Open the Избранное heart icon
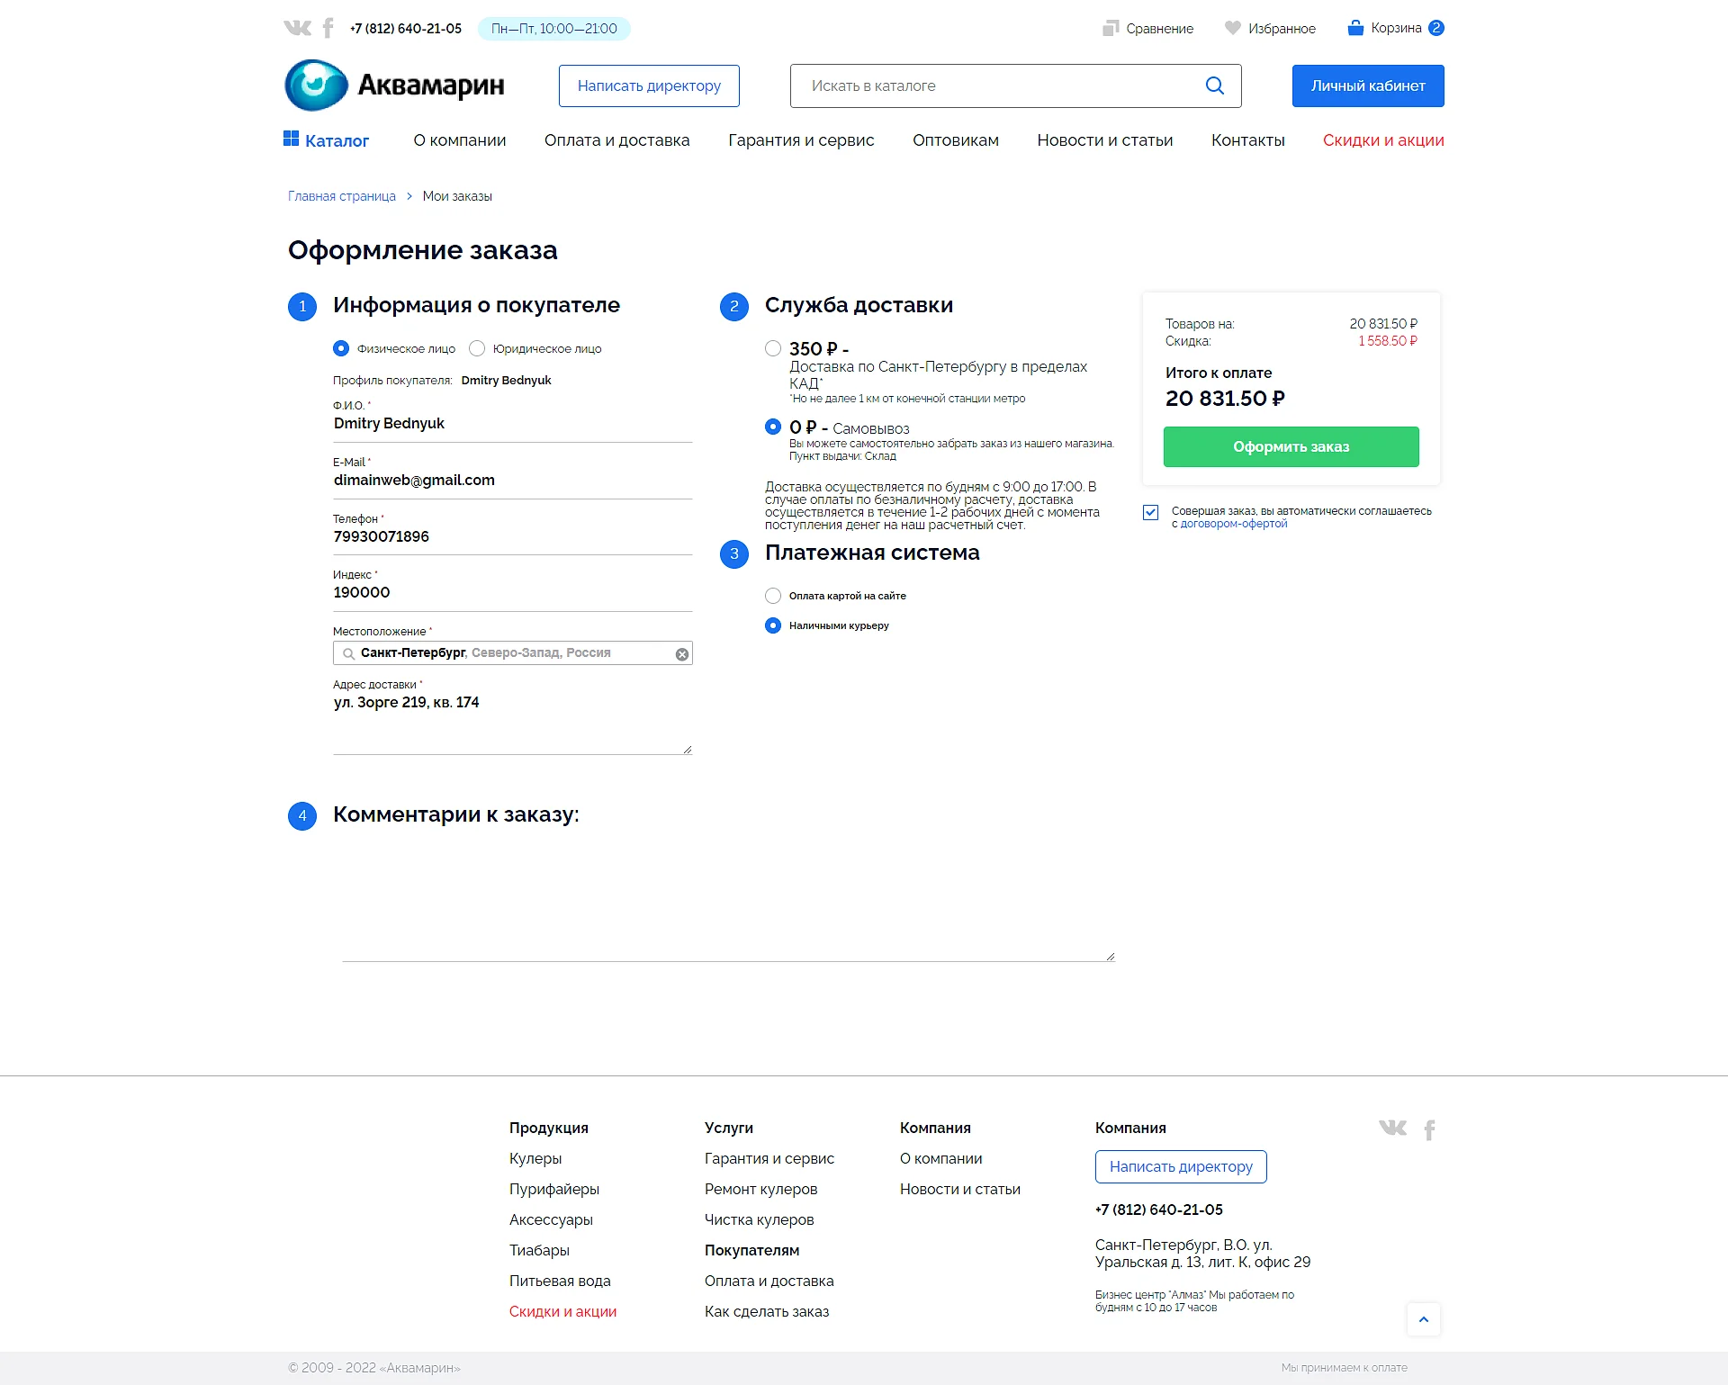The image size is (1728, 1385). pyautogui.click(x=1233, y=28)
